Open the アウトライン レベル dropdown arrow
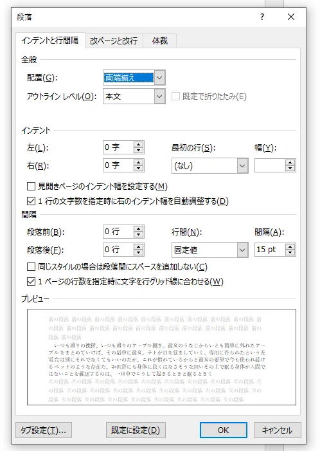This screenshot has height=451, width=320. tap(160, 97)
